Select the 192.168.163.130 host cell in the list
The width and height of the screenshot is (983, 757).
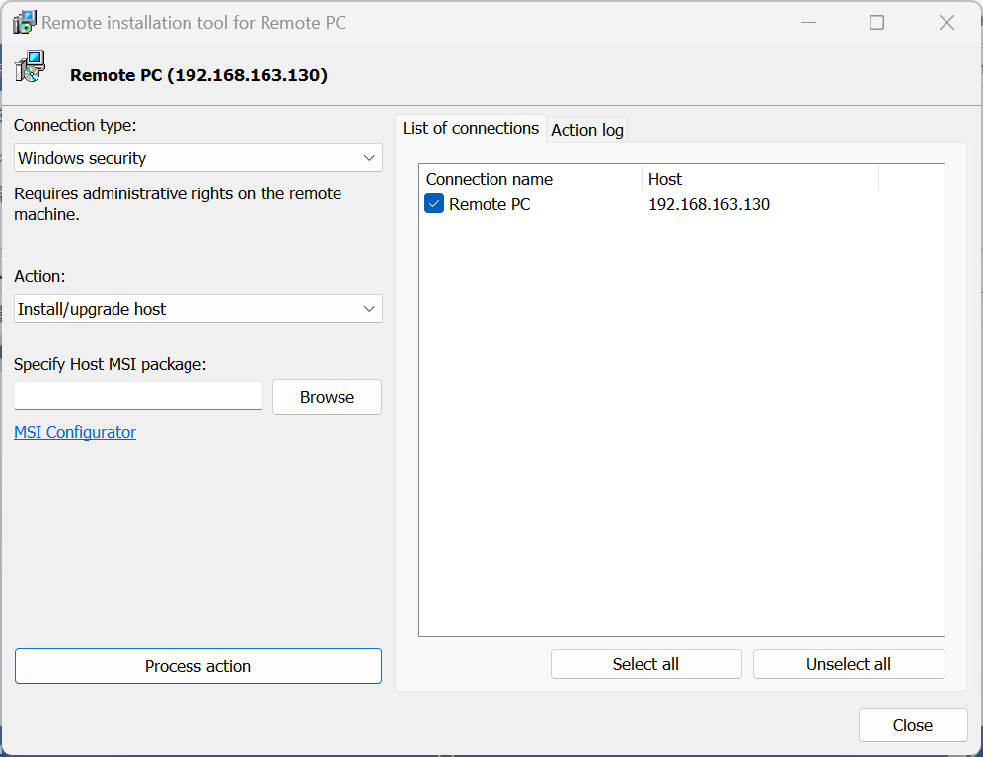(709, 205)
